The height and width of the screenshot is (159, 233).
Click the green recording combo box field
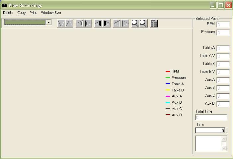click(x=25, y=23)
